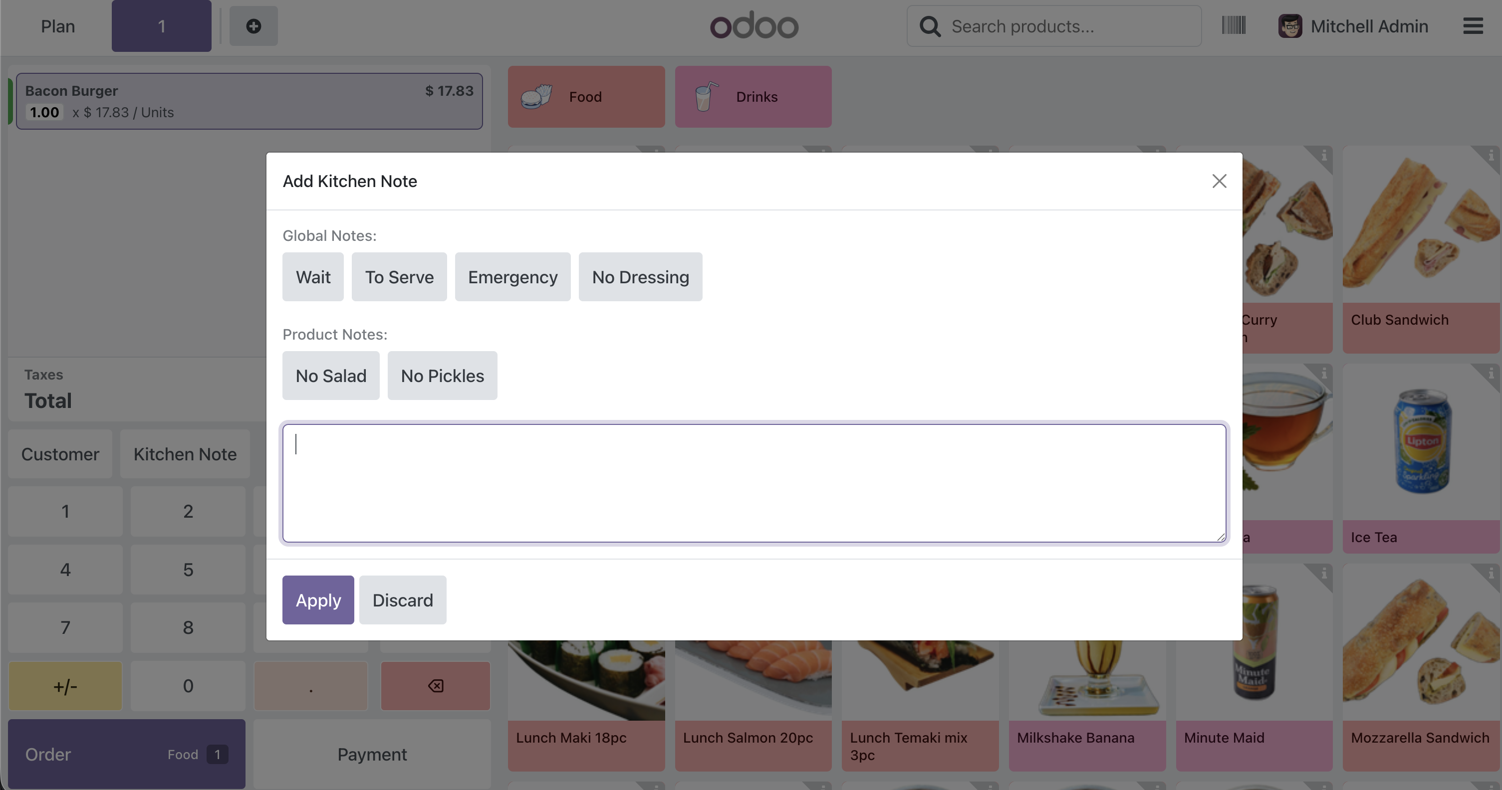Viewport: 1502px width, 790px height.
Task: Focus the Search products field
Action: [x=1054, y=26]
